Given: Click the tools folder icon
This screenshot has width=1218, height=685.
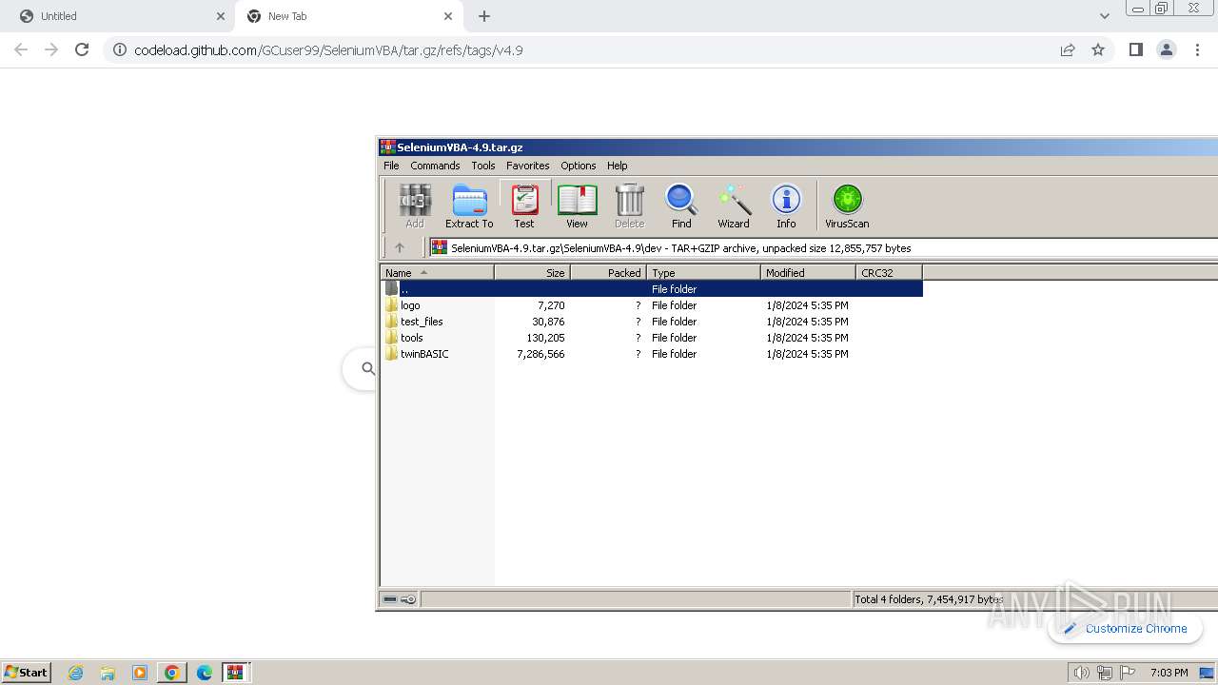Looking at the screenshot, I should tap(392, 338).
